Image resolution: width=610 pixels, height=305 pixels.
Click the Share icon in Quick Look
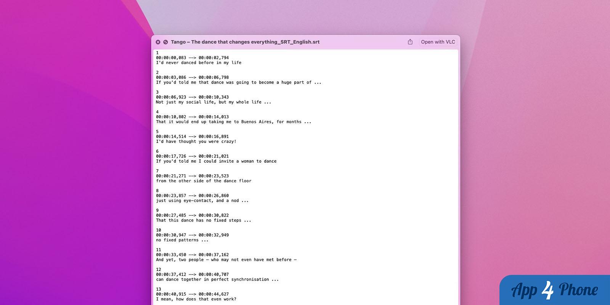click(410, 42)
